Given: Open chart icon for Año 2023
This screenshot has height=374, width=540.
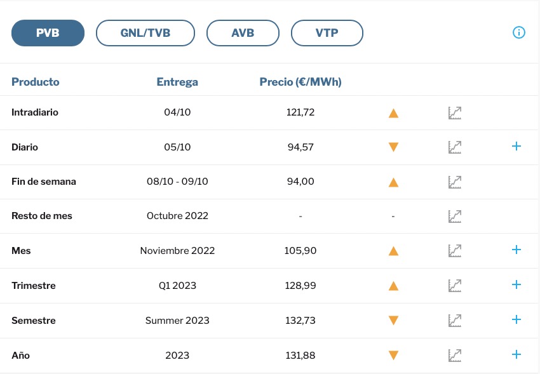Looking at the screenshot, I should click(x=454, y=355).
